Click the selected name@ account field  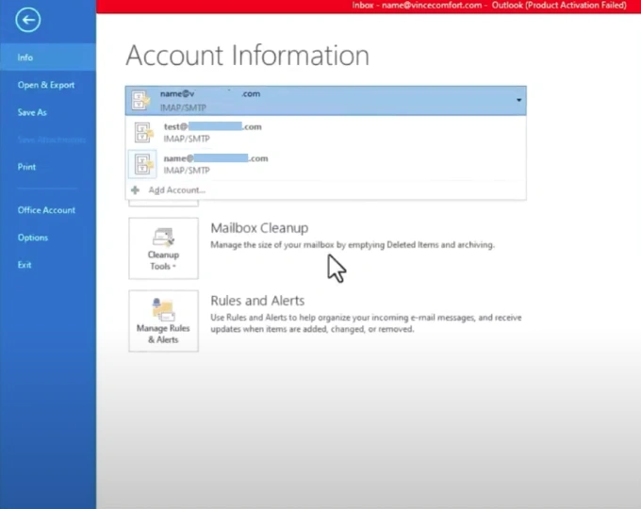326,101
